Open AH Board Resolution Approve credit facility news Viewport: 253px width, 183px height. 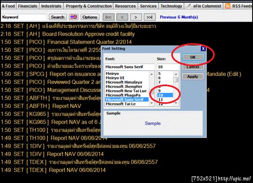[x=67, y=34]
